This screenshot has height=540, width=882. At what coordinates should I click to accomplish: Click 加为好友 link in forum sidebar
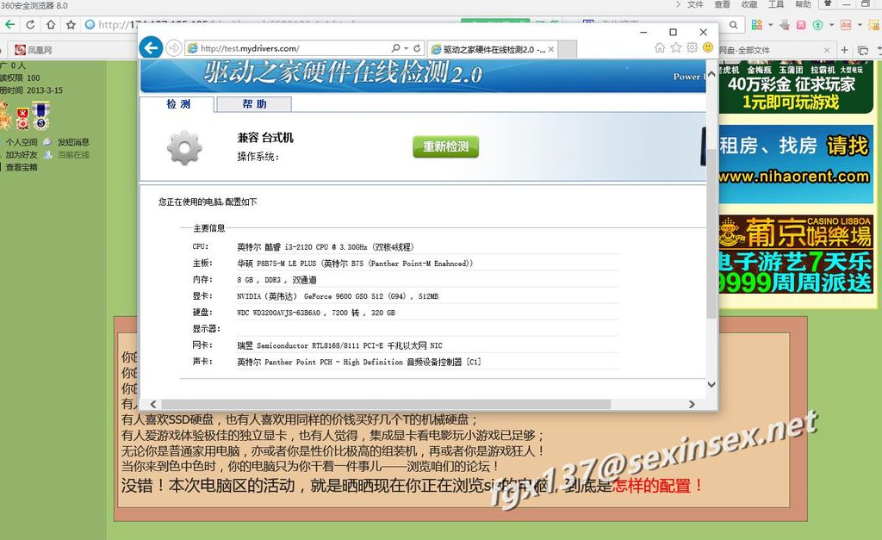tap(22, 155)
